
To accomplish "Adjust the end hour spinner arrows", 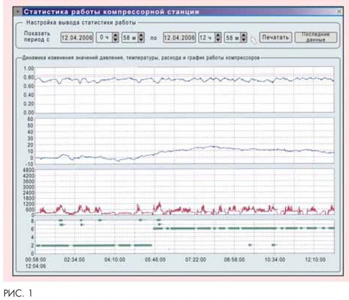I will [x=218, y=37].
